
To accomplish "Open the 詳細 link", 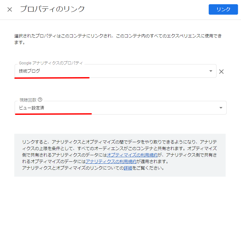I will tap(128, 168).
